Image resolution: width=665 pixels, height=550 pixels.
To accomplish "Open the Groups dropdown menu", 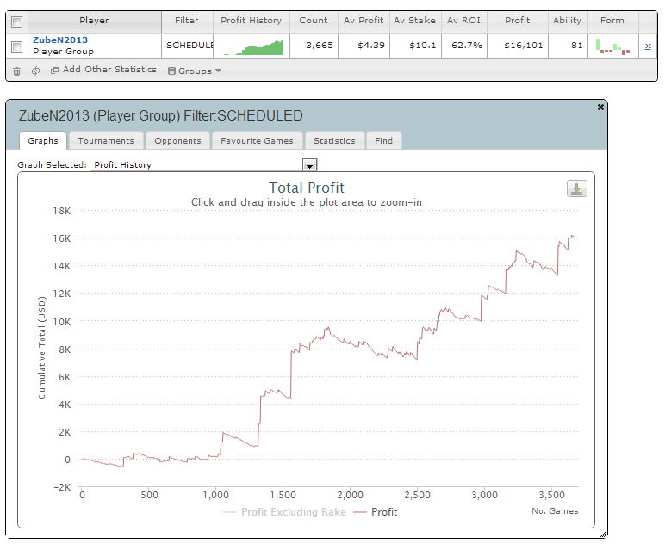I will point(195,71).
